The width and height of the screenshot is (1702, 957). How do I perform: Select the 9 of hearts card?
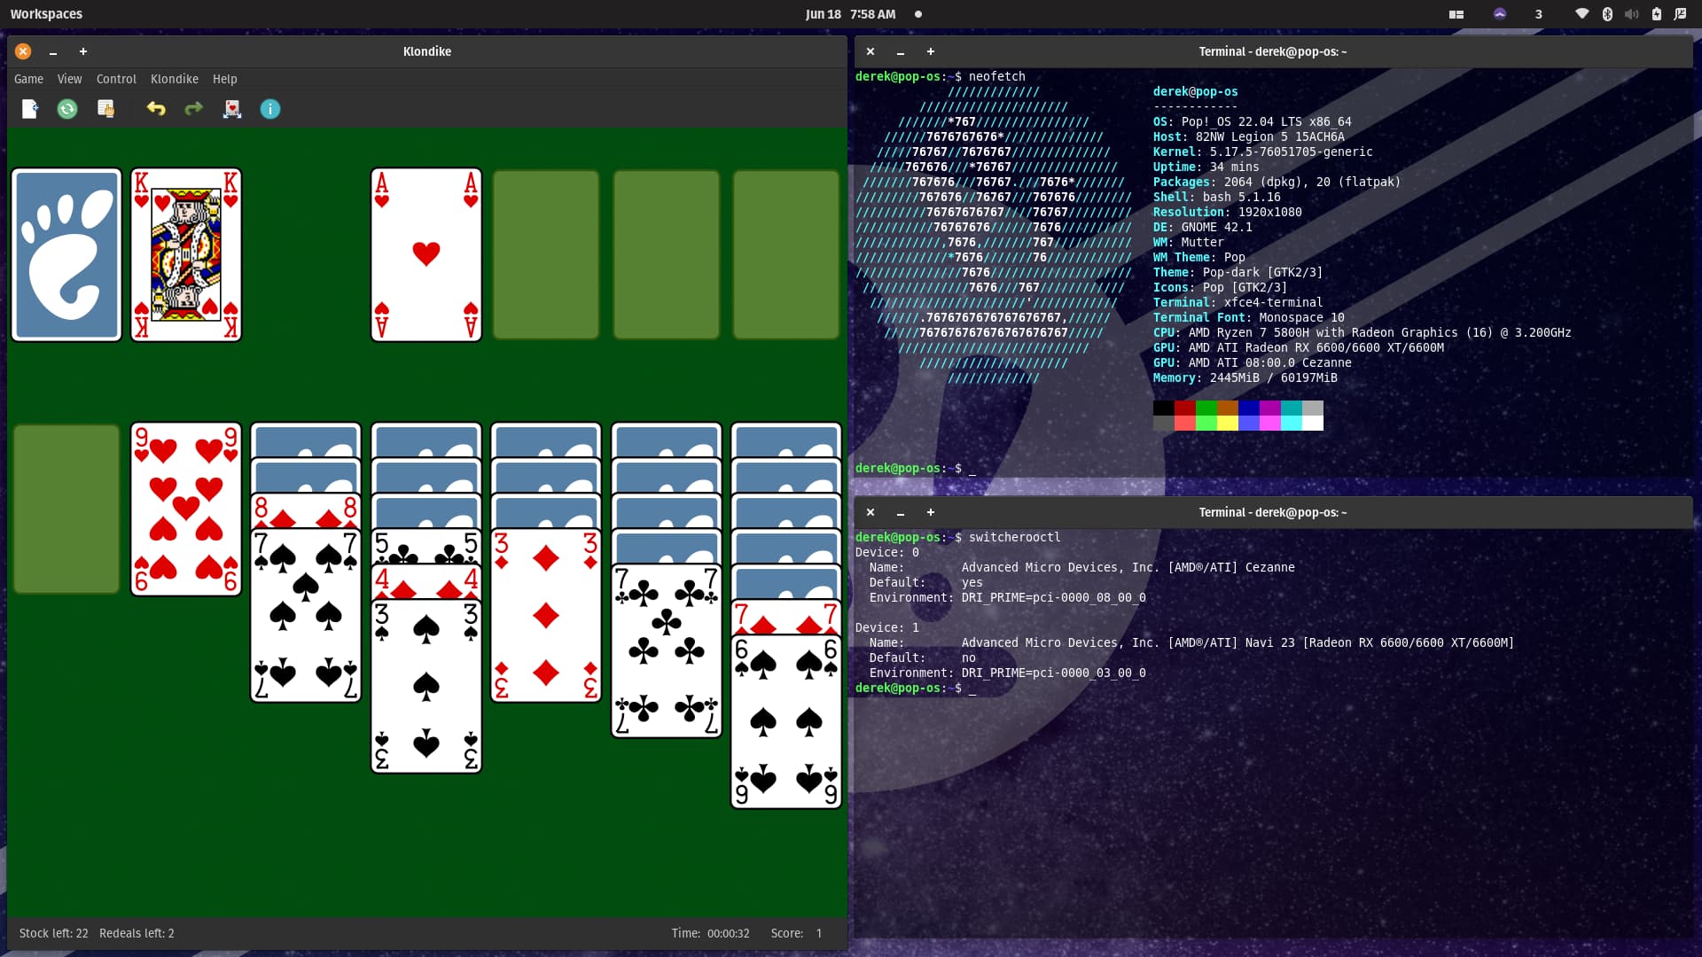pos(186,509)
